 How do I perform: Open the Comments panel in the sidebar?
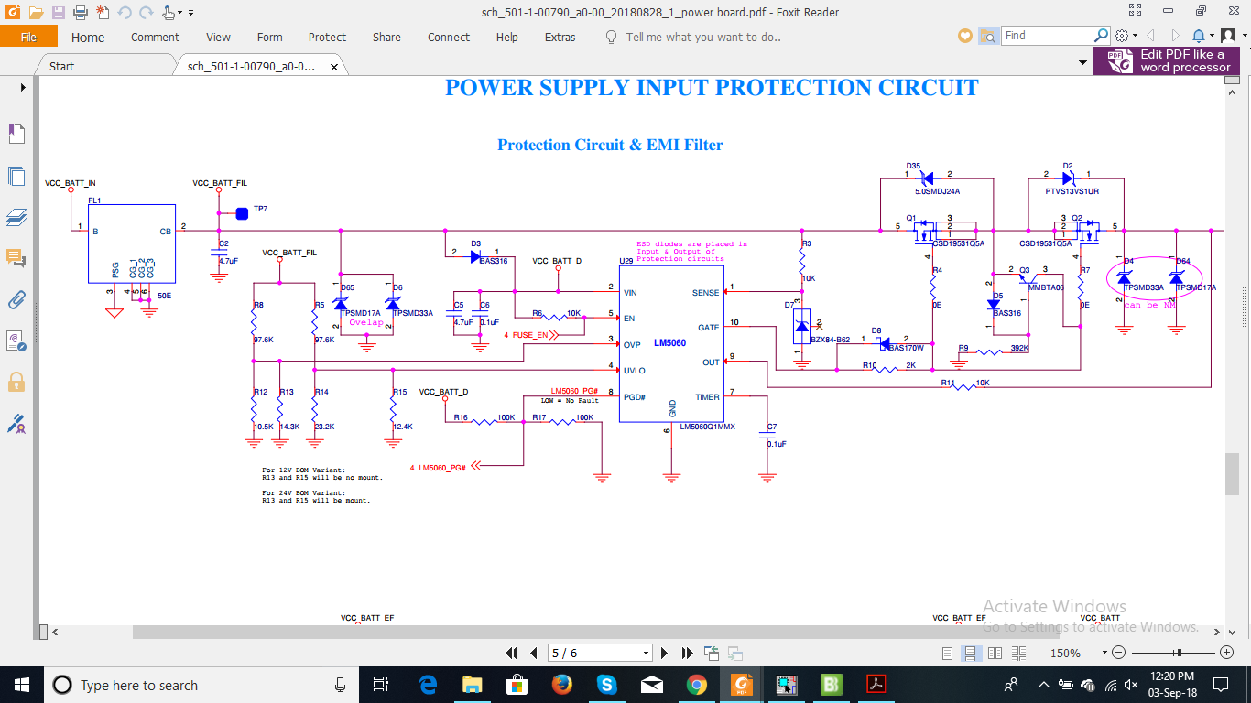[16, 258]
